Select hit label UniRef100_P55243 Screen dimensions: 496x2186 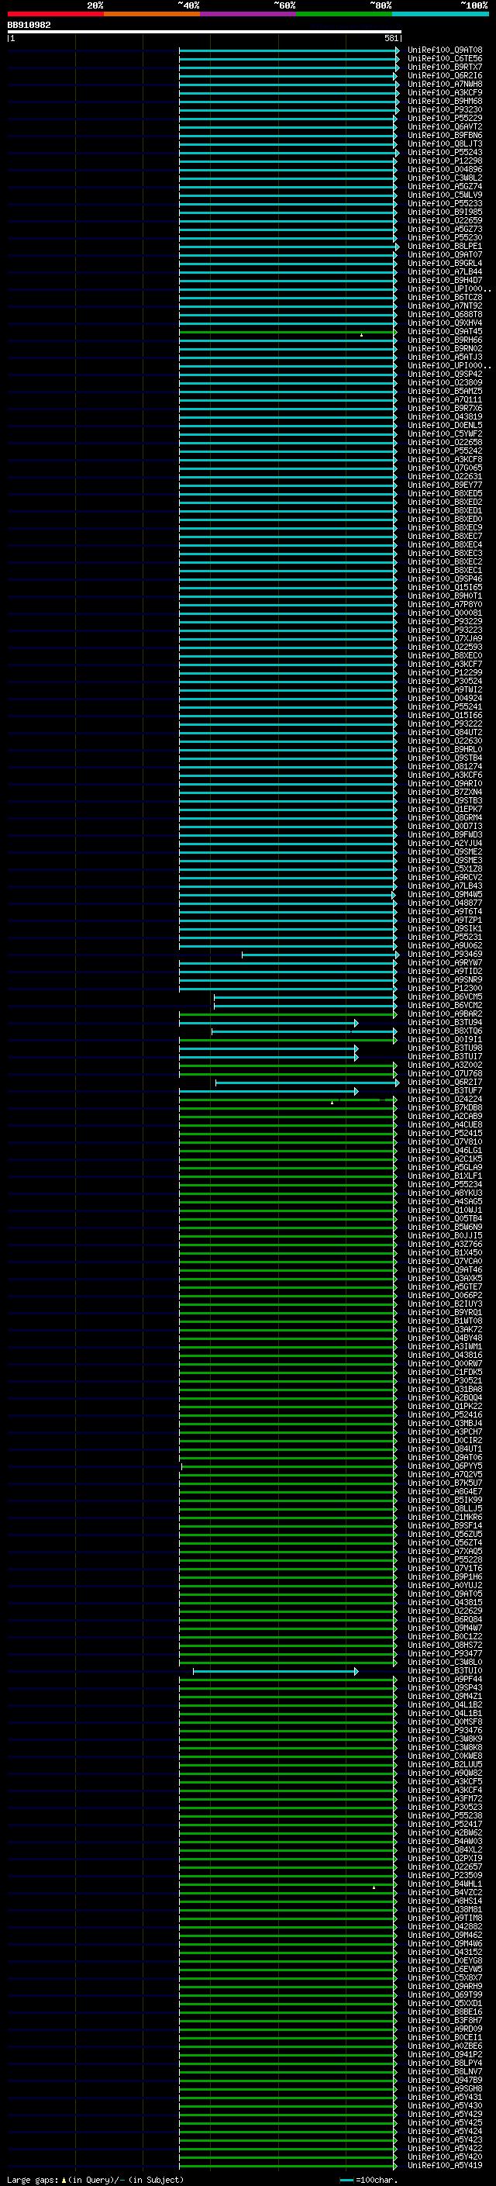point(445,153)
